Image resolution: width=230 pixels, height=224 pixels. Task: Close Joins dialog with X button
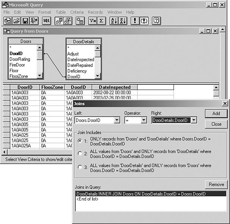pyautogui.click(x=225, y=104)
